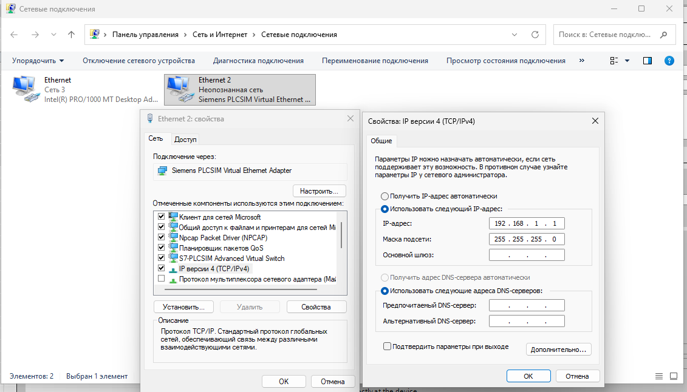687x392 pixels.
Task: Open the Упорядочить dropdown menu
Action: [x=38, y=61]
